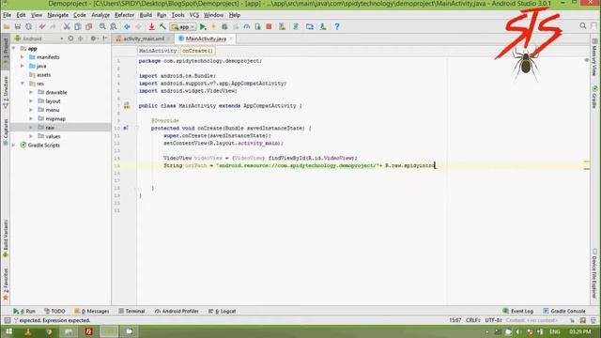Click the Cut scissors icon
601x338 pixels.
click(67, 26)
